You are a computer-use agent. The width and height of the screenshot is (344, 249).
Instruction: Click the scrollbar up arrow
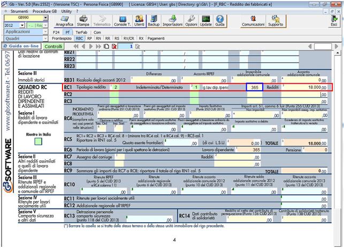point(338,53)
